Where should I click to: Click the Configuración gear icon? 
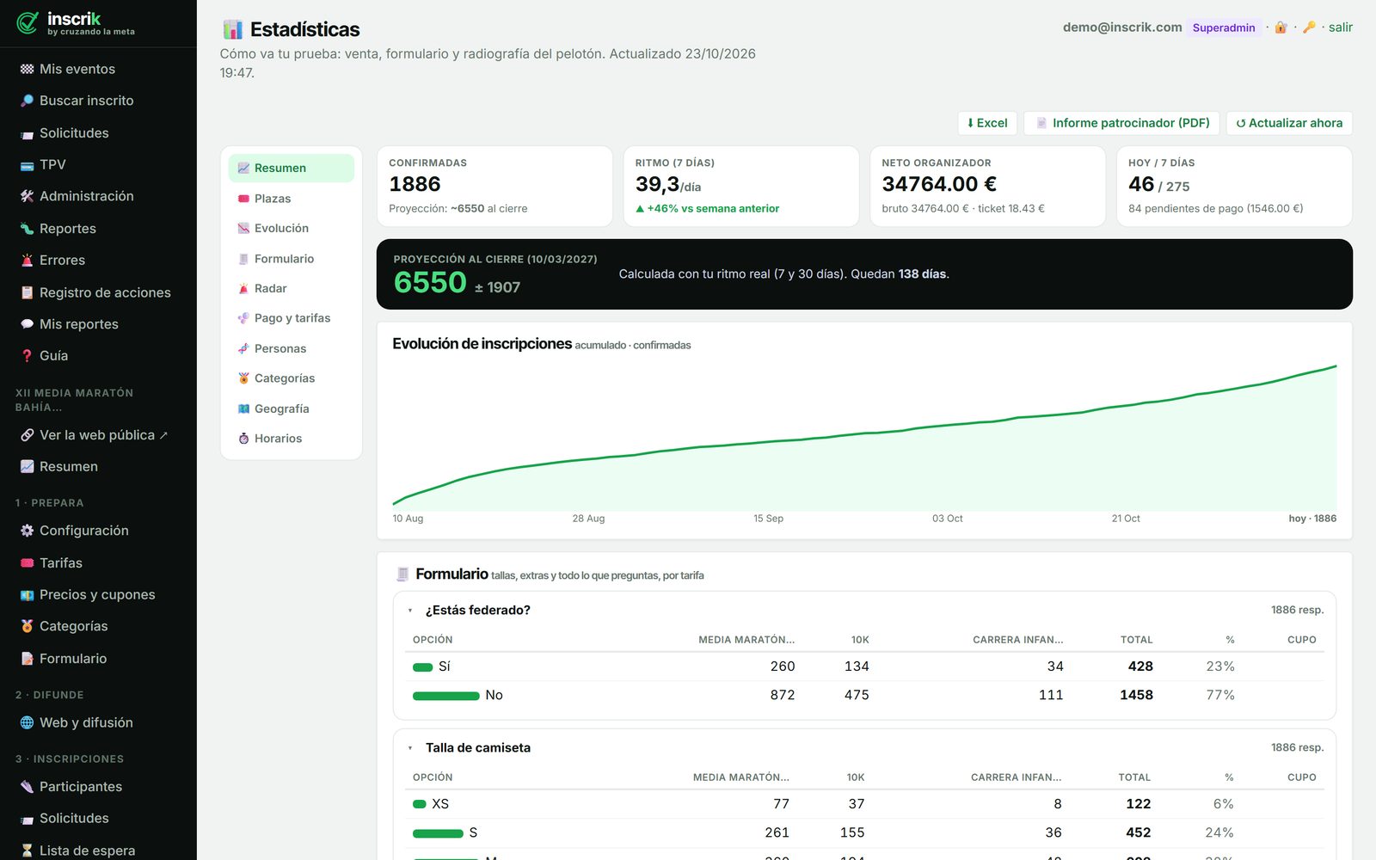[x=28, y=531]
